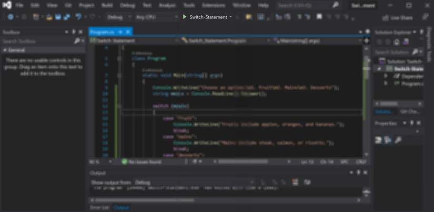Close the Toolbox panel
434x212 pixels.
80,32
